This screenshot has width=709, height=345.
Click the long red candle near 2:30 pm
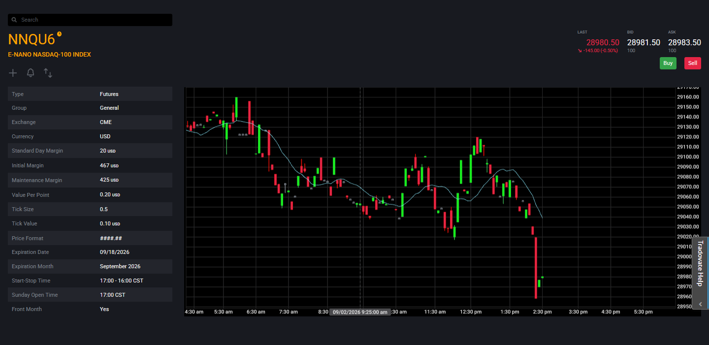click(536, 268)
